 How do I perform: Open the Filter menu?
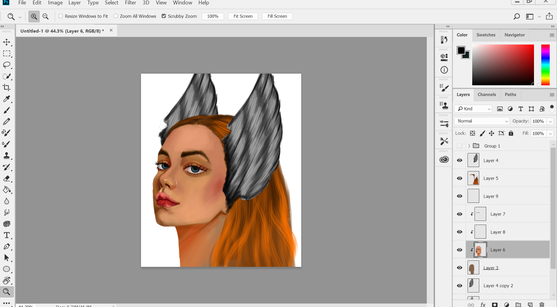pos(130,3)
